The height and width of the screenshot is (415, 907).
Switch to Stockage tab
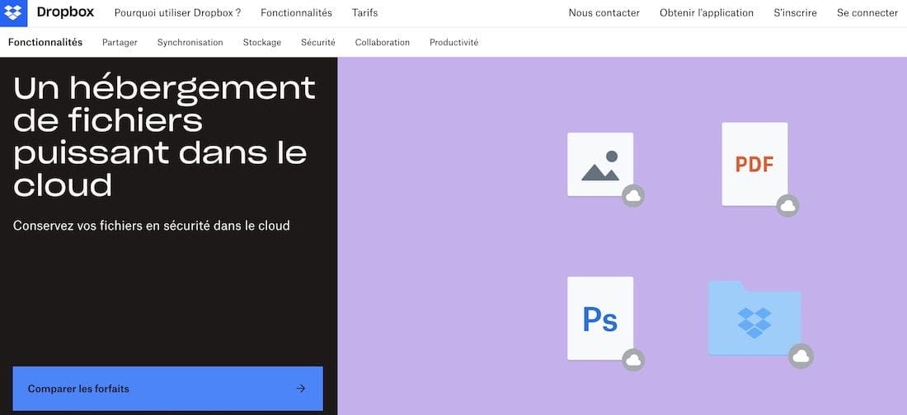pos(262,42)
